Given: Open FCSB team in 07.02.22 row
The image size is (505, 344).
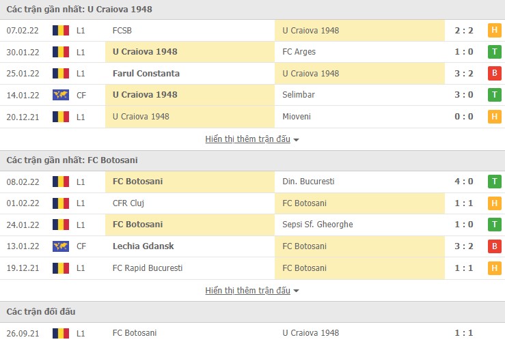Looking at the screenshot, I should click(122, 31).
